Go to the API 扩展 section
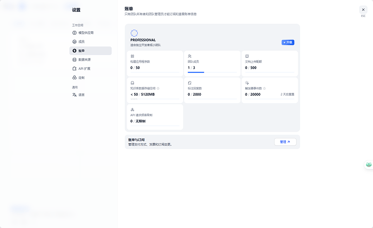373x228 pixels. (90, 69)
